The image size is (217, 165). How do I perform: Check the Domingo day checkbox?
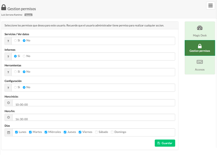(x=112, y=132)
